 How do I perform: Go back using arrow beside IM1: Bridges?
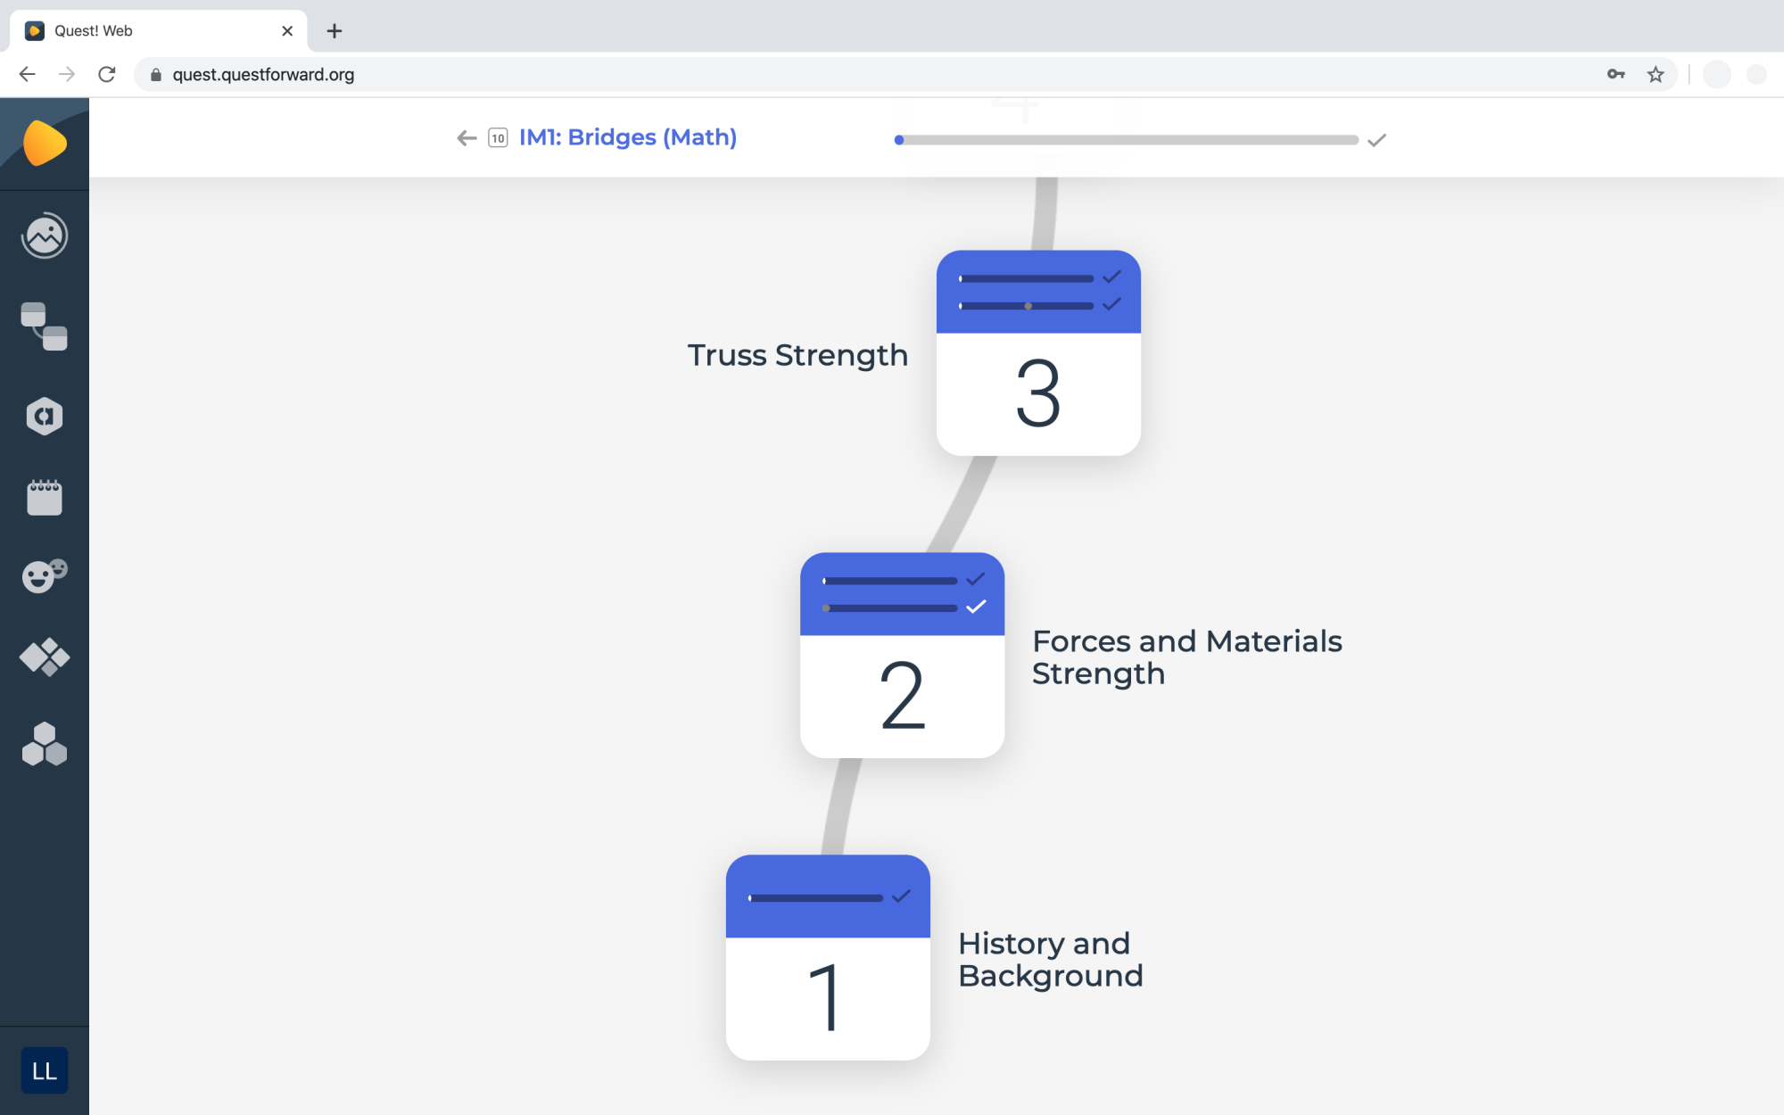click(x=467, y=137)
